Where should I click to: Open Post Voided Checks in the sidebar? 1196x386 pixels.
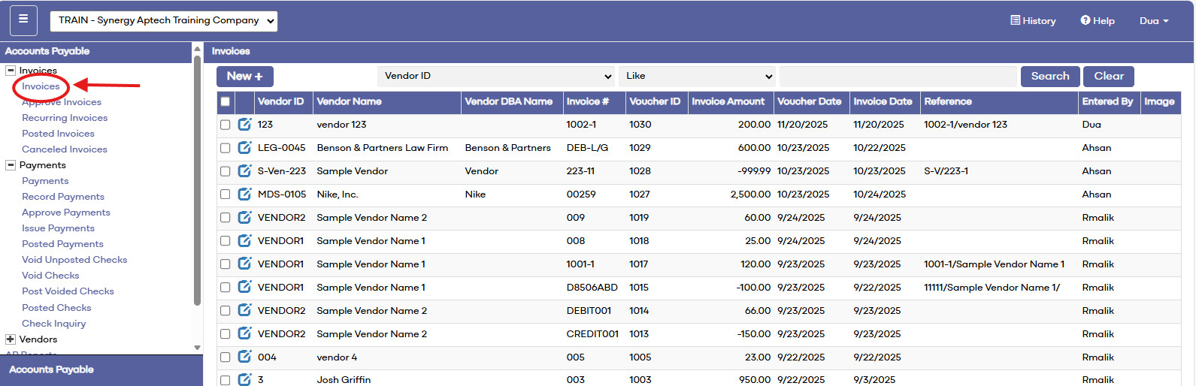(68, 291)
